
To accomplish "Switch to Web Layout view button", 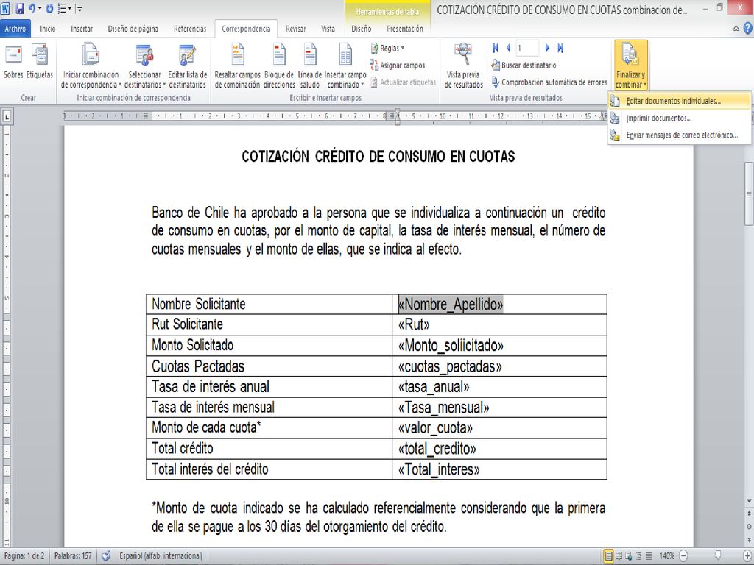I will point(629,556).
